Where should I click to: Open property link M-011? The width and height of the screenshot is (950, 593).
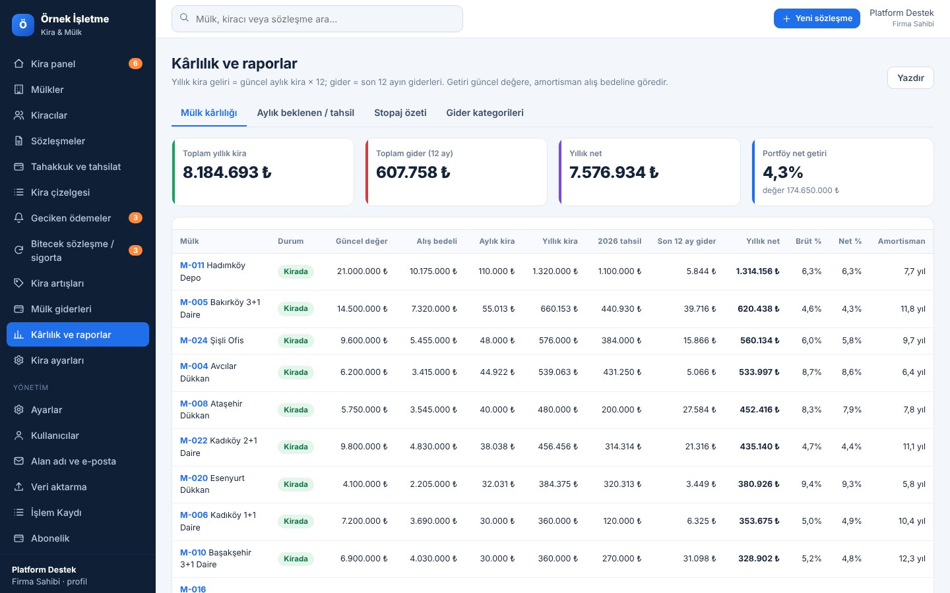[192, 266]
